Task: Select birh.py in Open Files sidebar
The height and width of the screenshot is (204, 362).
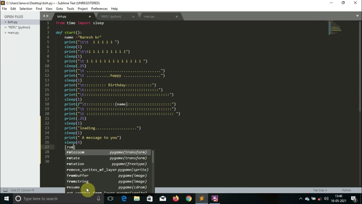Action: [x=20, y=22]
